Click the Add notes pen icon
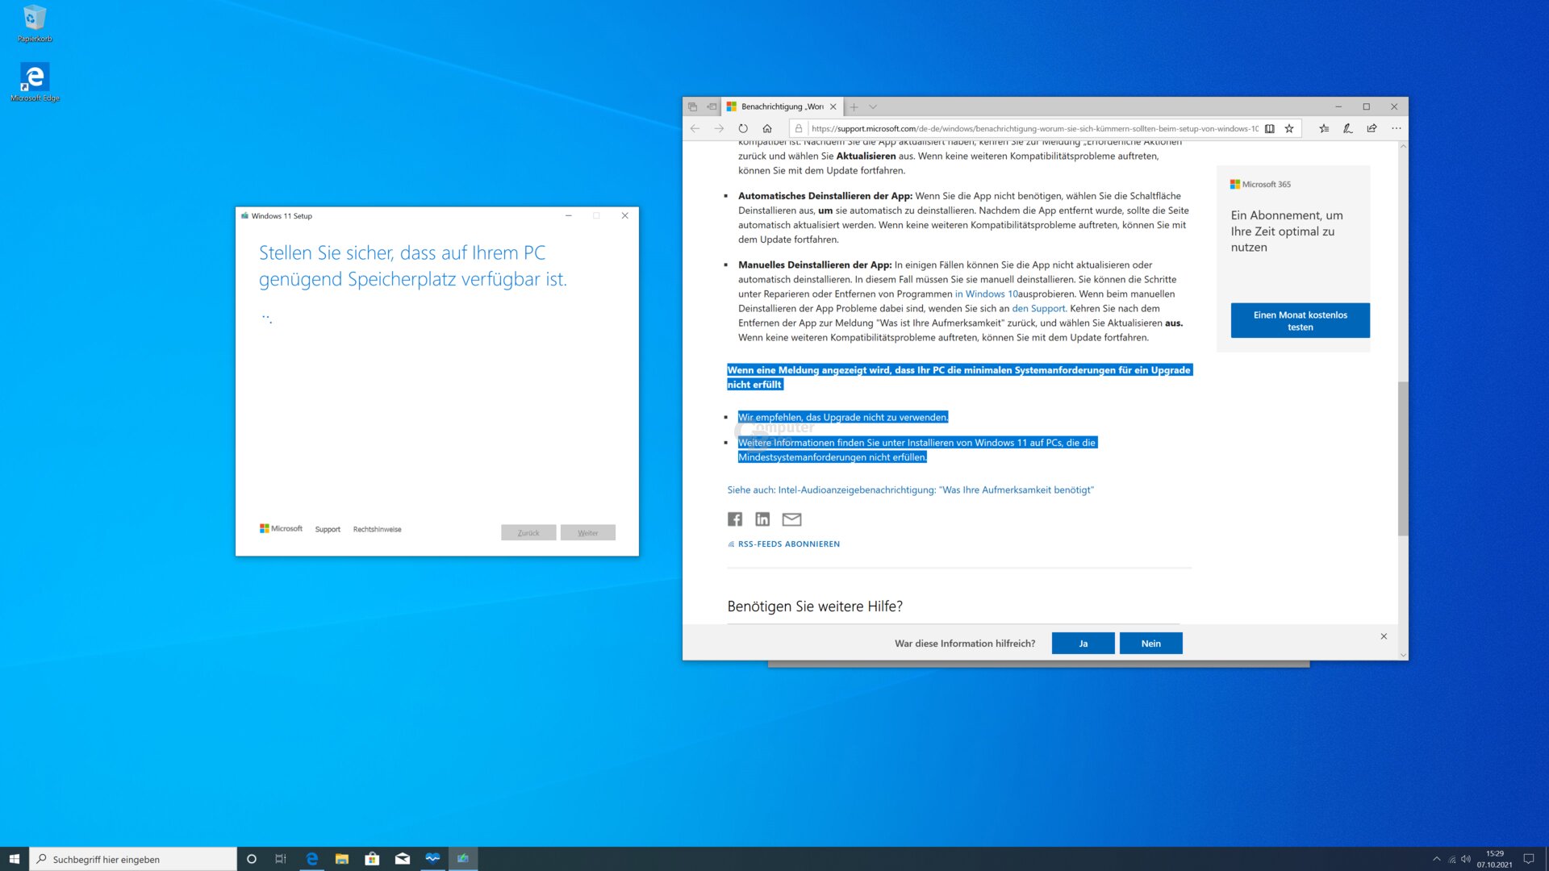 (x=1348, y=128)
